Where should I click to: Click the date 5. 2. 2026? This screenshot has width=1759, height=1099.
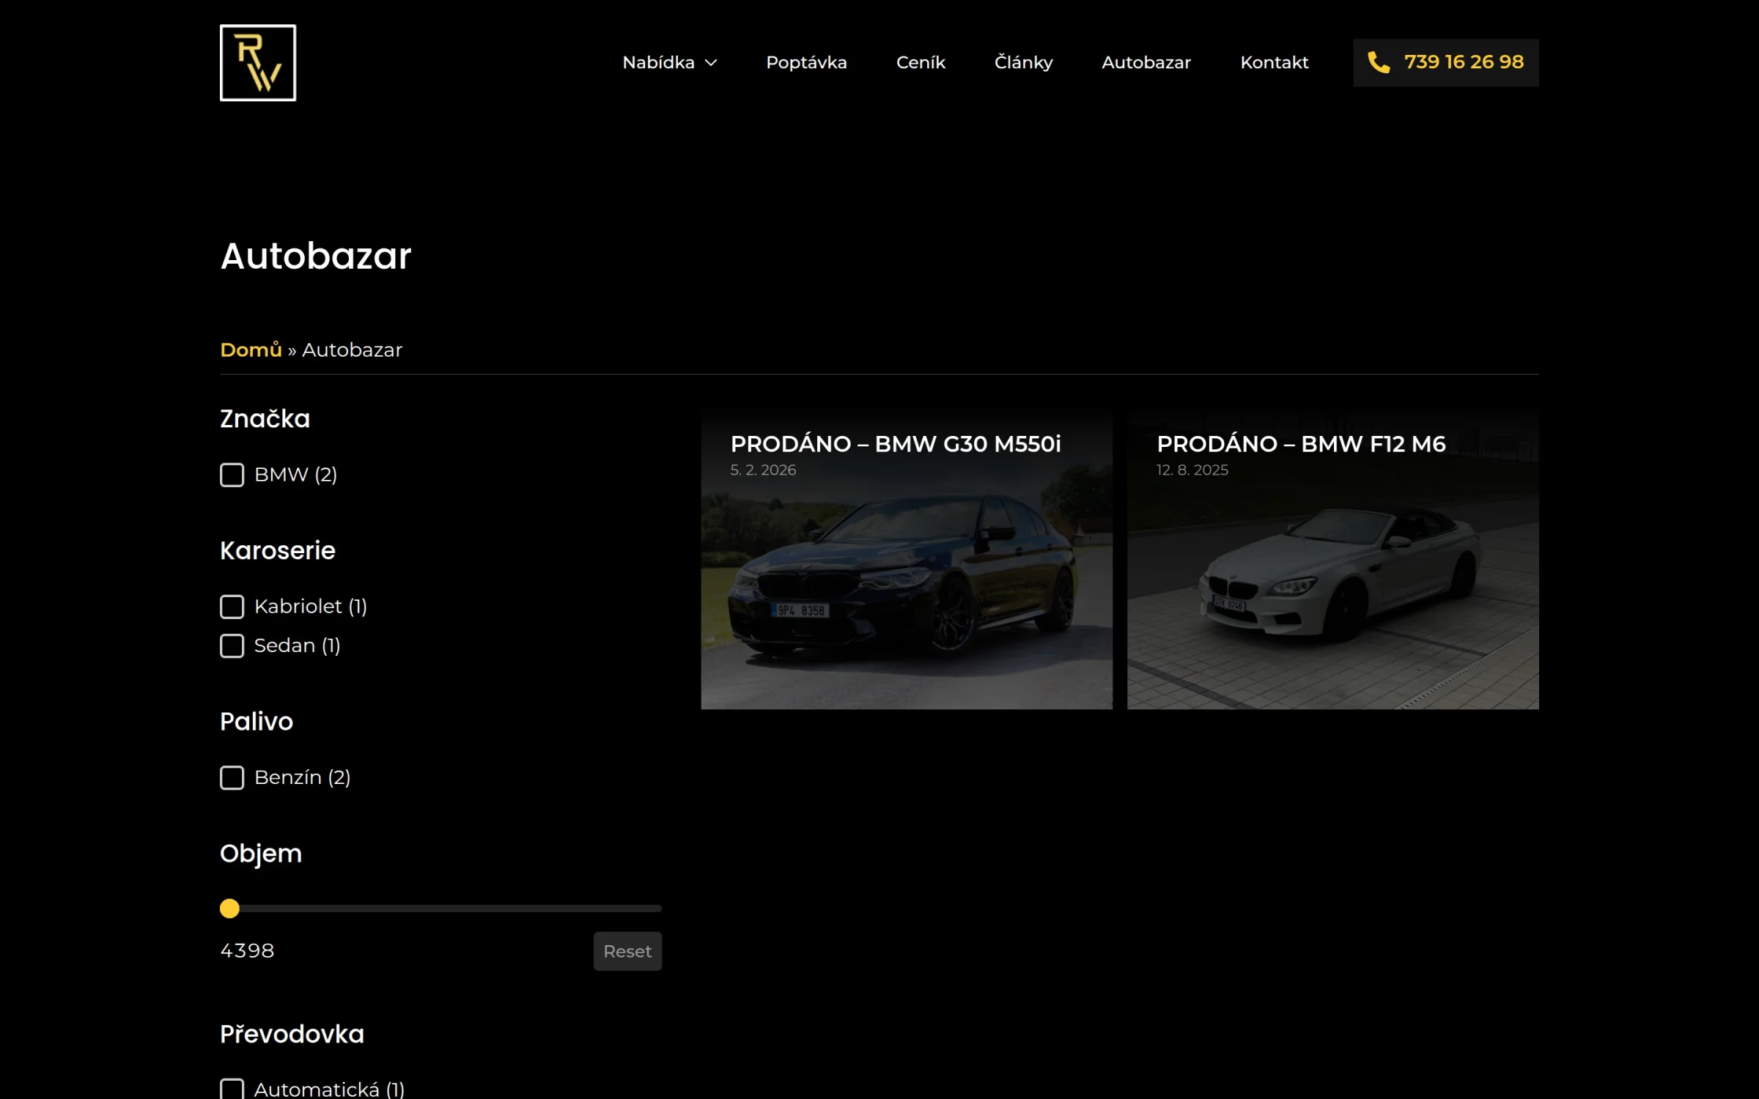(763, 470)
